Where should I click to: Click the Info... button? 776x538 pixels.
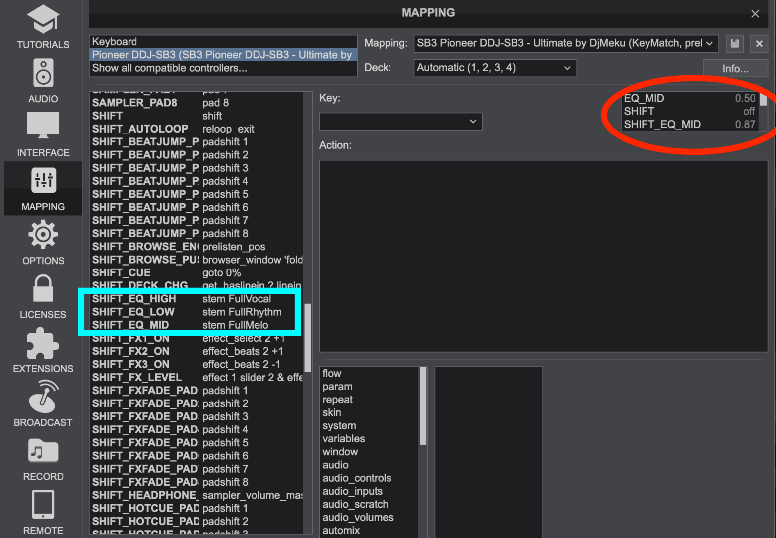pos(735,69)
